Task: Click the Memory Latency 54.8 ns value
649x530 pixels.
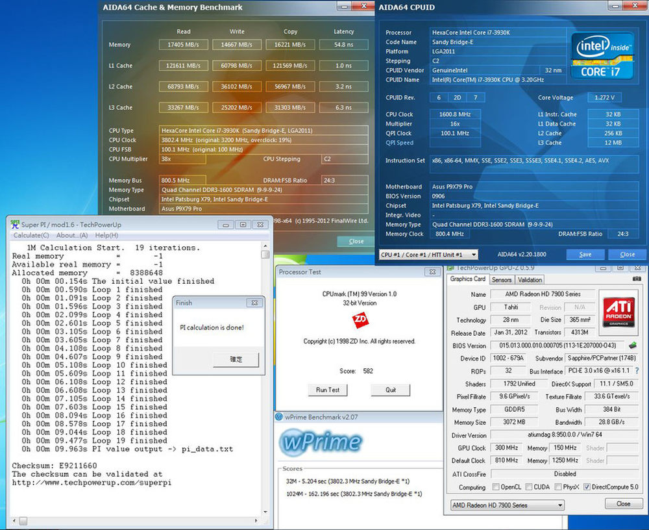Action: (x=343, y=45)
